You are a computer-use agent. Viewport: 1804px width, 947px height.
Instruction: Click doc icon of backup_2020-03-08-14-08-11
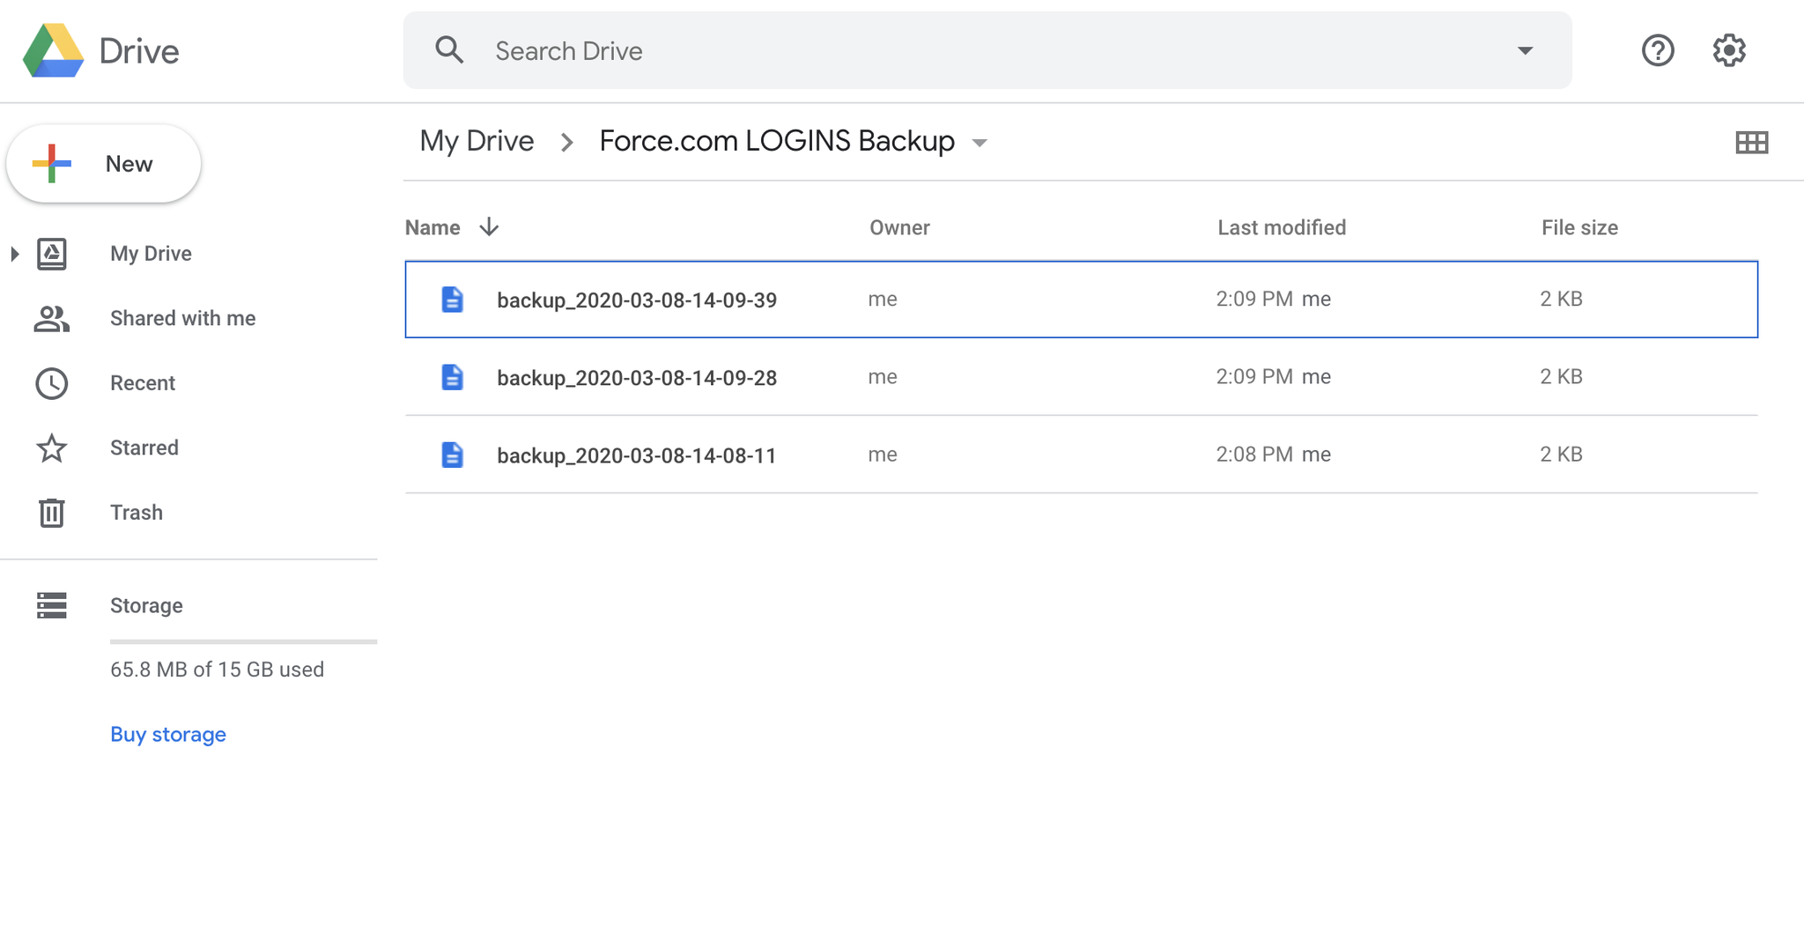click(x=452, y=455)
